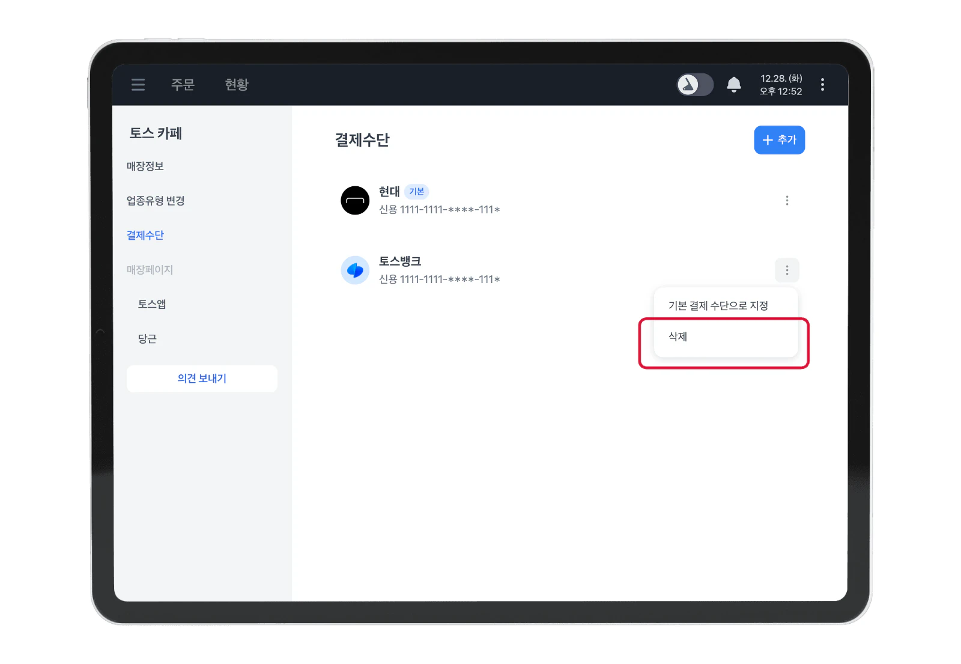Open the hamburger menu icon

pos(138,85)
